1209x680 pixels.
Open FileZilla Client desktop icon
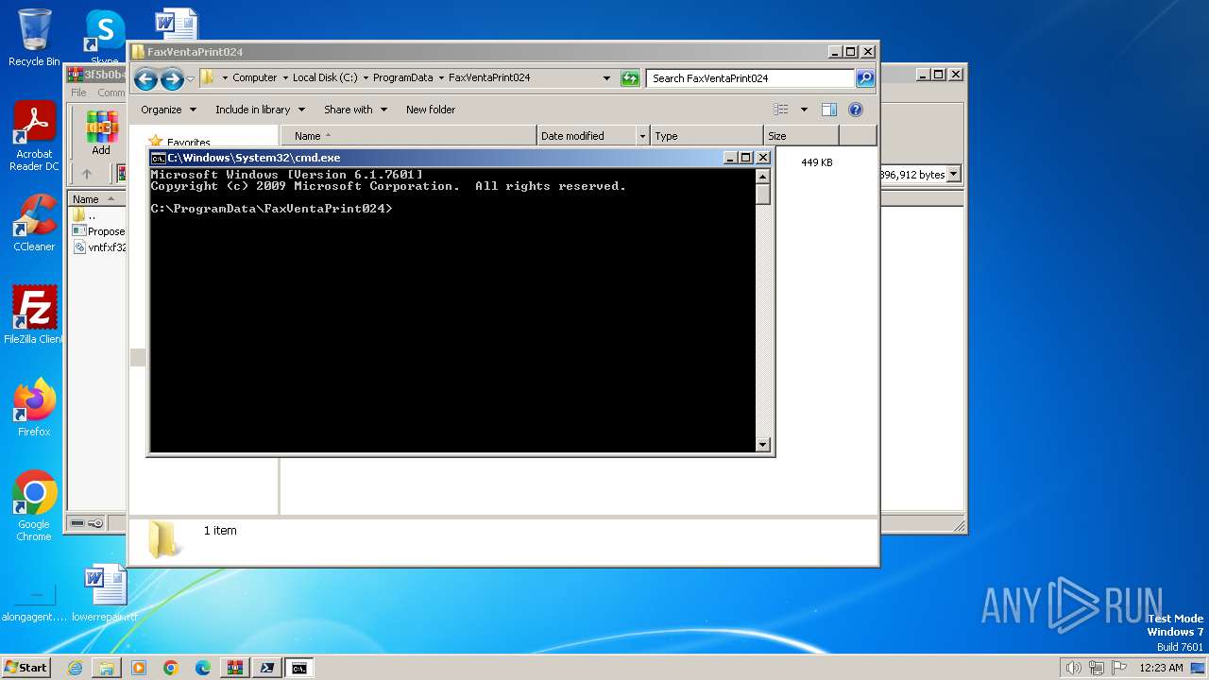coord(34,315)
